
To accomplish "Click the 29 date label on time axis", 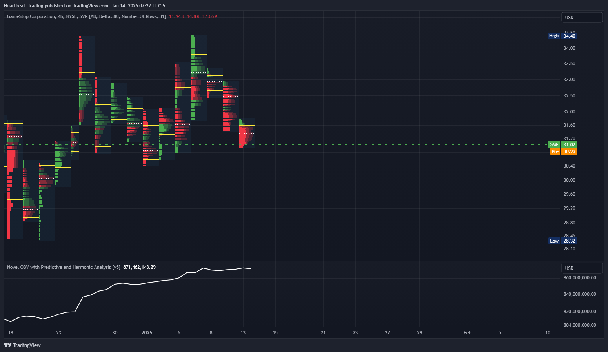I will (420, 333).
